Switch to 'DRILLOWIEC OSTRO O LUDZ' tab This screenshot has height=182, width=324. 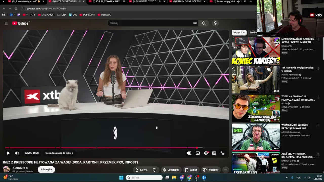coord(147,2)
